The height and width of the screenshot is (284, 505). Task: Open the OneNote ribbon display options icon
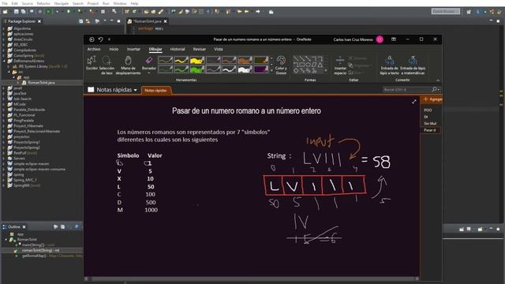(x=394, y=39)
